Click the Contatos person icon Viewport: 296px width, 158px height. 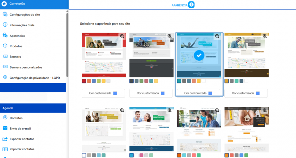click(x=5, y=118)
